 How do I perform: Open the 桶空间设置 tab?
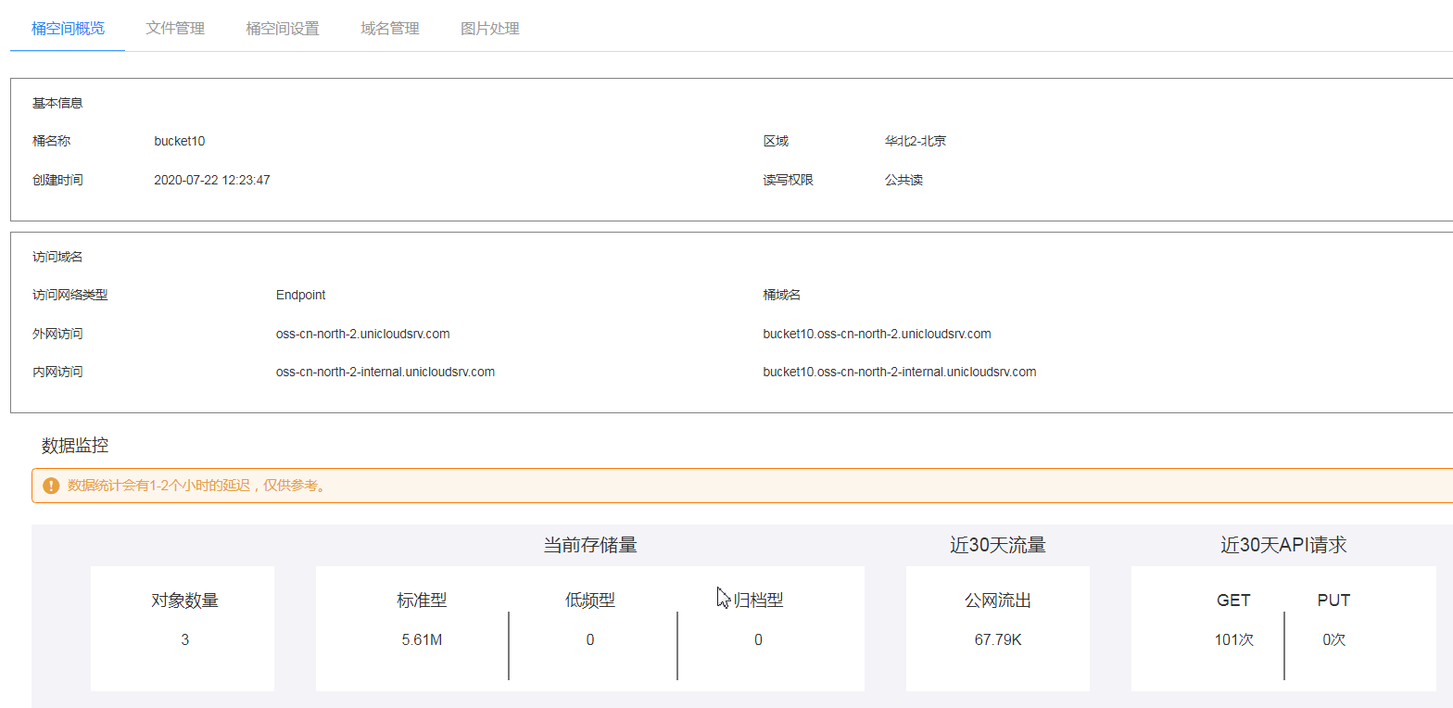tap(283, 29)
